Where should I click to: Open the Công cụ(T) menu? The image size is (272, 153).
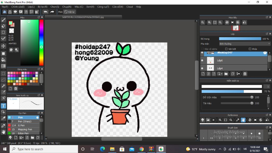[103, 7]
